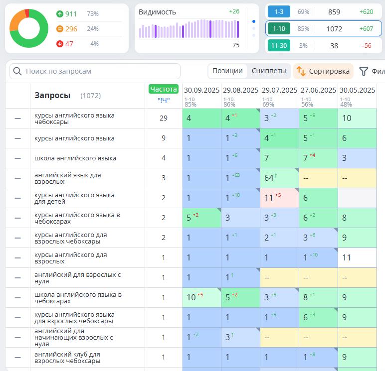Open the 30.09.2025 date column header
385x371 pixels.
(201, 91)
